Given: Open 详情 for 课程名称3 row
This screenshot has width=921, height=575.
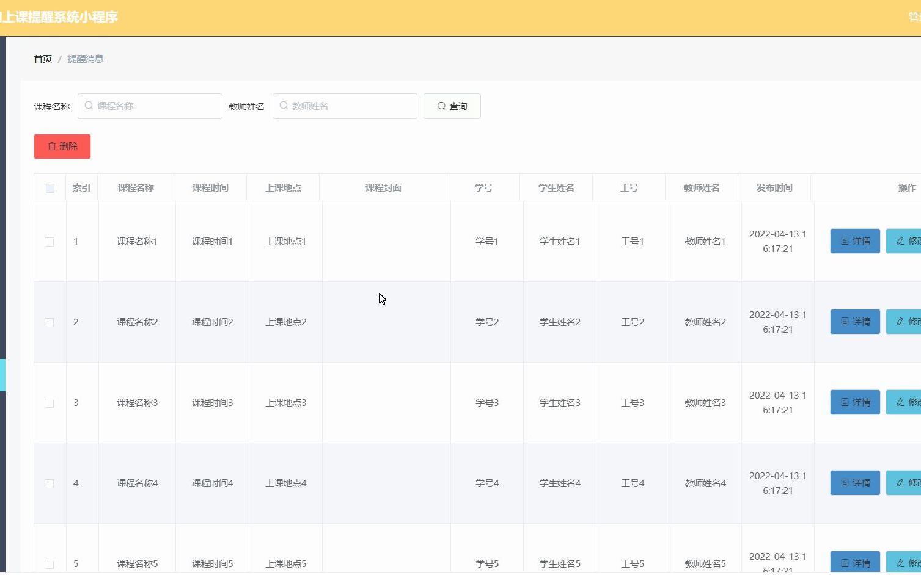Looking at the screenshot, I should (855, 402).
